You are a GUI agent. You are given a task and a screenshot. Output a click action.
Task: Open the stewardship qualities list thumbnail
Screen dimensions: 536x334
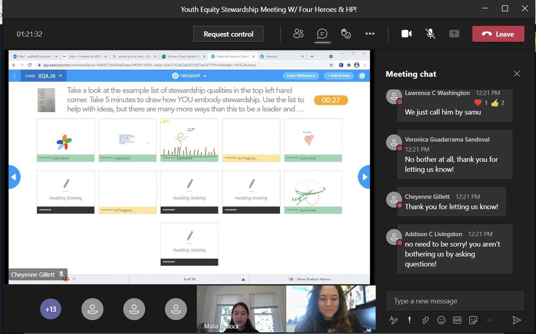point(46,100)
